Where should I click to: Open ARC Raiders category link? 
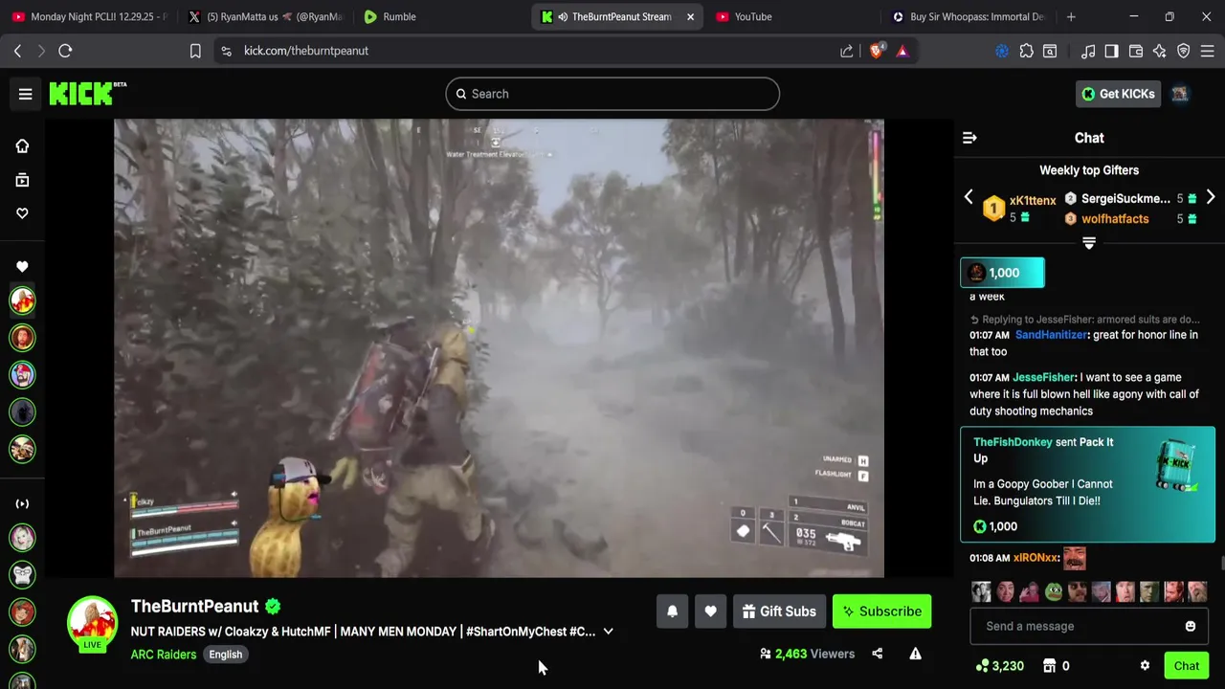(x=164, y=655)
